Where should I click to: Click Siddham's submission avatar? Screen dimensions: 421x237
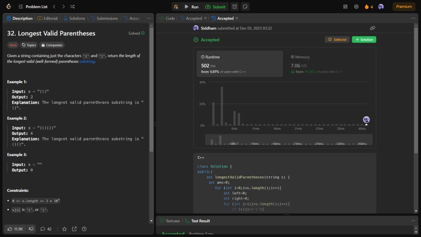(196, 28)
